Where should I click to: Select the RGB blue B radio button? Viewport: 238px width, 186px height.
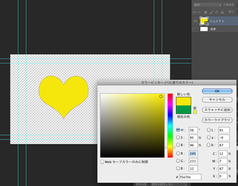178,168
